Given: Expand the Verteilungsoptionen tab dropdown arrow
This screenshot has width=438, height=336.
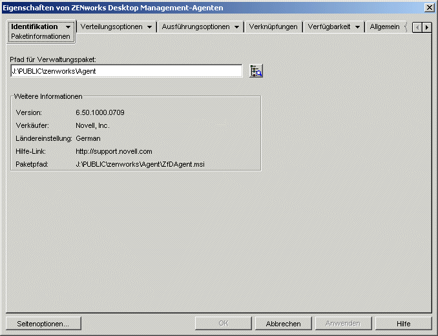Looking at the screenshot, I should pos(149,27).
